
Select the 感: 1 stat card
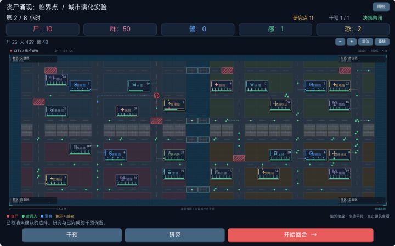coord(275,29)
